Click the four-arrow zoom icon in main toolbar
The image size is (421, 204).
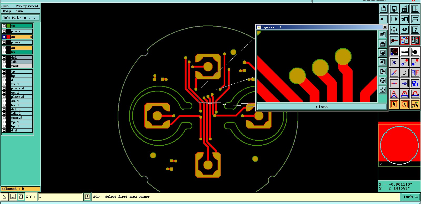point(394,30)
